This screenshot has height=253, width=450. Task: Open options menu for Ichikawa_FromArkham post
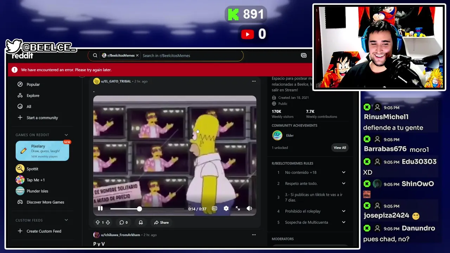pyautogui.click(x=254, y=235)
